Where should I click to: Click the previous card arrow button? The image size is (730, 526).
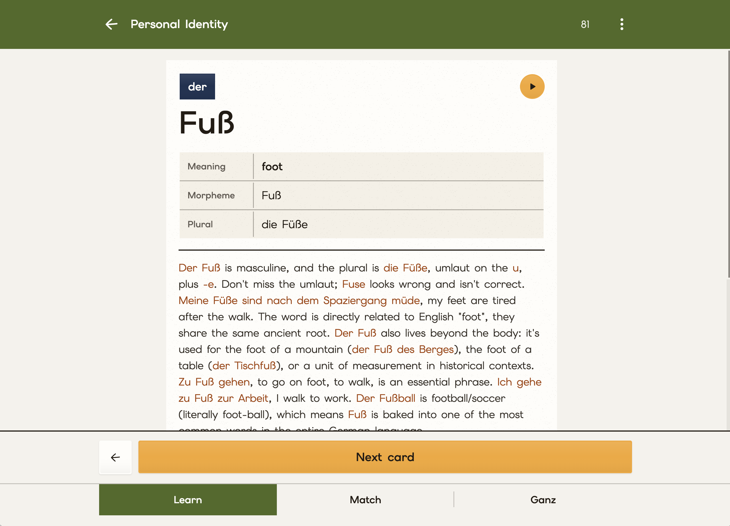tap(115, 457)
